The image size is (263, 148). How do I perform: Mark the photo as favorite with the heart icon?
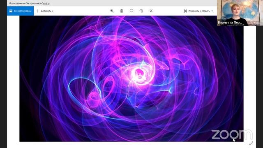tap(131, 11)
